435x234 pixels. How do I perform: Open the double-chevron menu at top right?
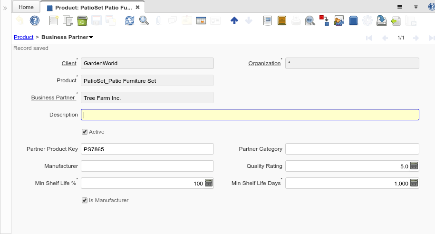click(416, 7)
